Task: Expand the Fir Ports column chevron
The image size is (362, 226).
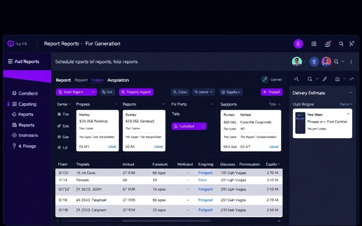Action: pos(212,104)
